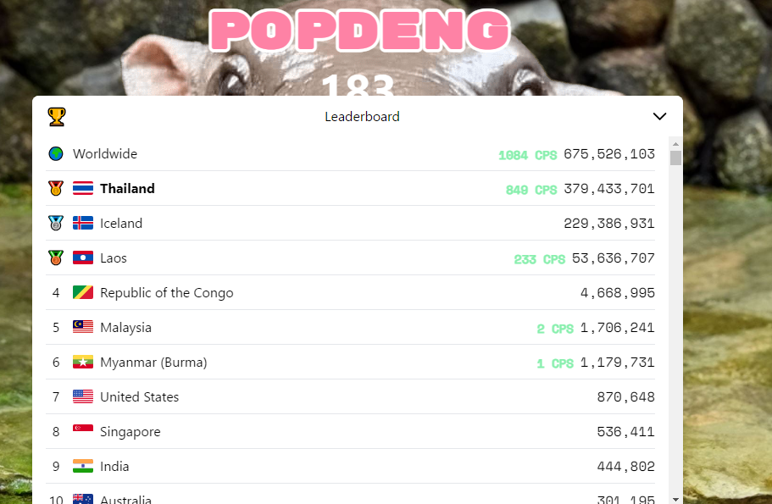Click the bronze medal beside Laos
Image resolution: width=772 pixels, height=504 pixels.
[56, 258]
